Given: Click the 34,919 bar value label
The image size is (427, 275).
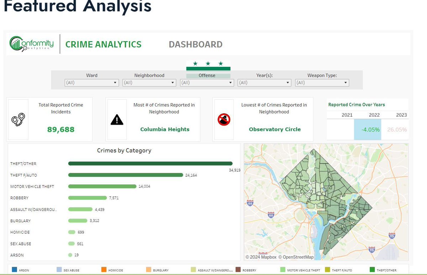Looking at the screenshot, I should pos(234,170).
